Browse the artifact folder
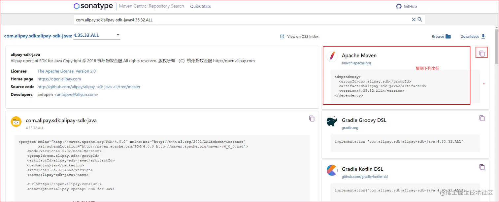The height and width of the screenshot is (202, 499). pyautogui.click(x=441, y=36)
